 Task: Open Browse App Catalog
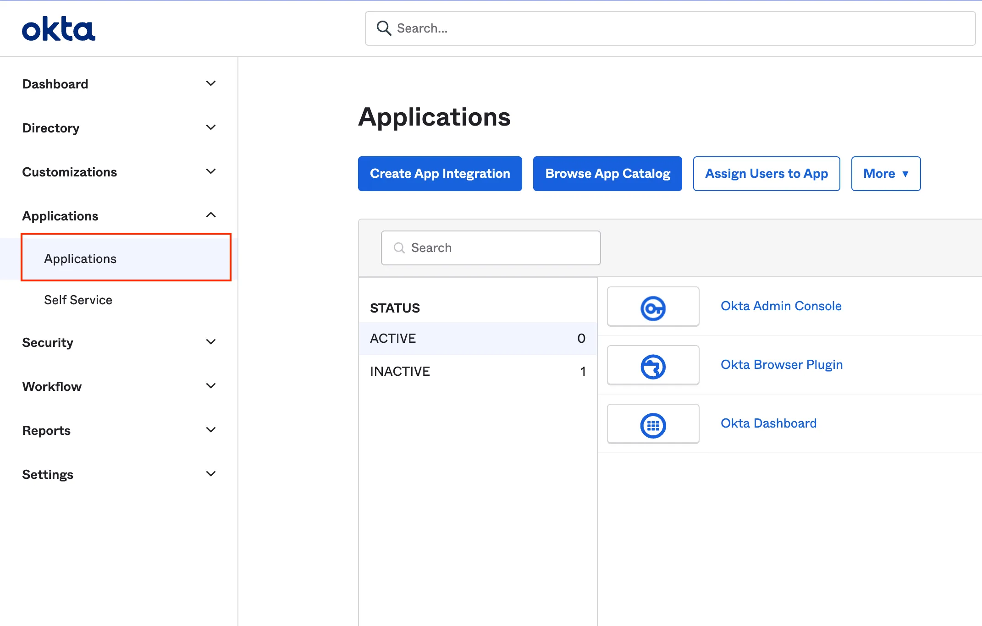(607, 173)
